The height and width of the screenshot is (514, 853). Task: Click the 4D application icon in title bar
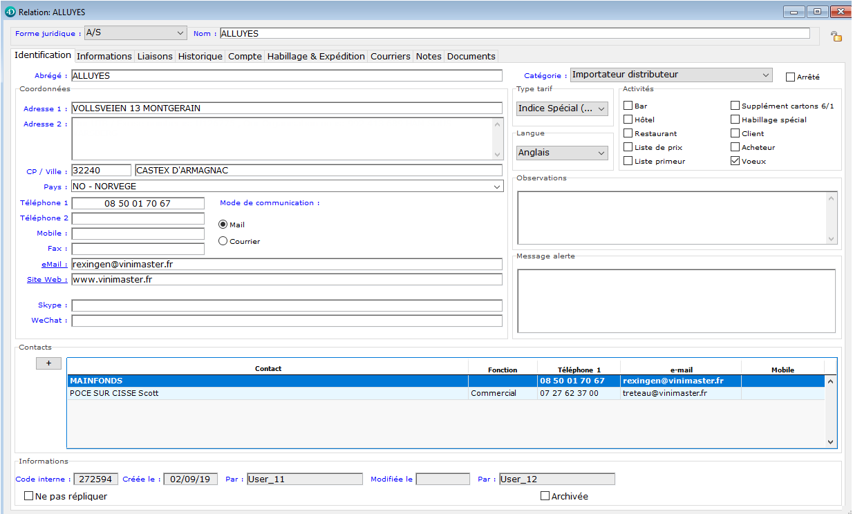10,12
